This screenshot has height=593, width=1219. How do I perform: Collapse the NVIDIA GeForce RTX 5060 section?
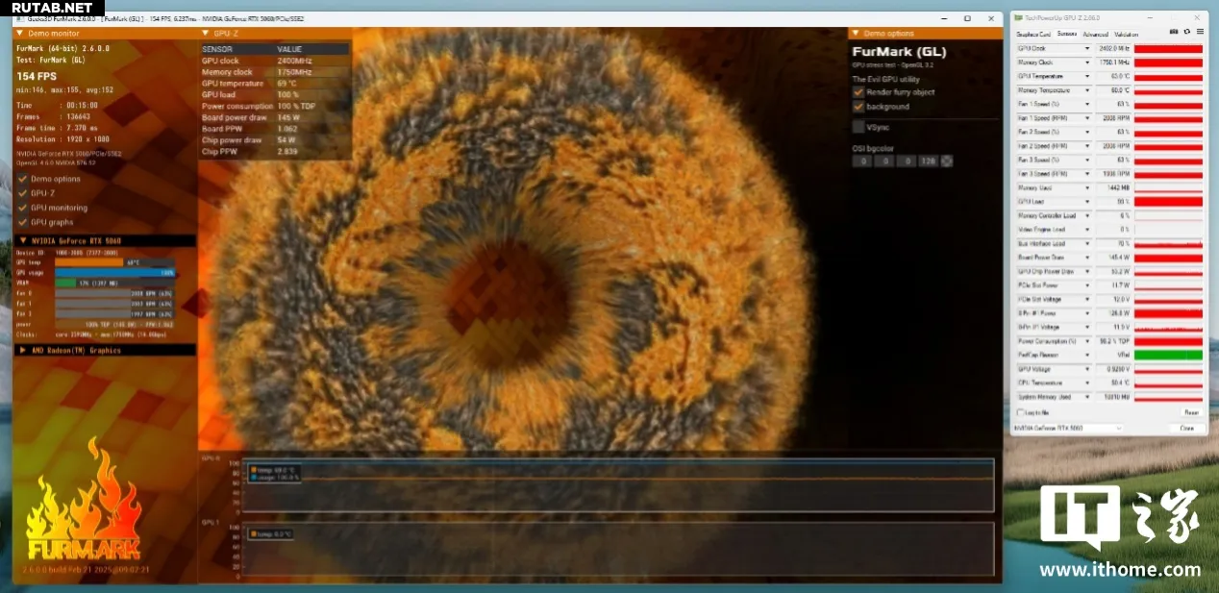(x=23, y=240)
